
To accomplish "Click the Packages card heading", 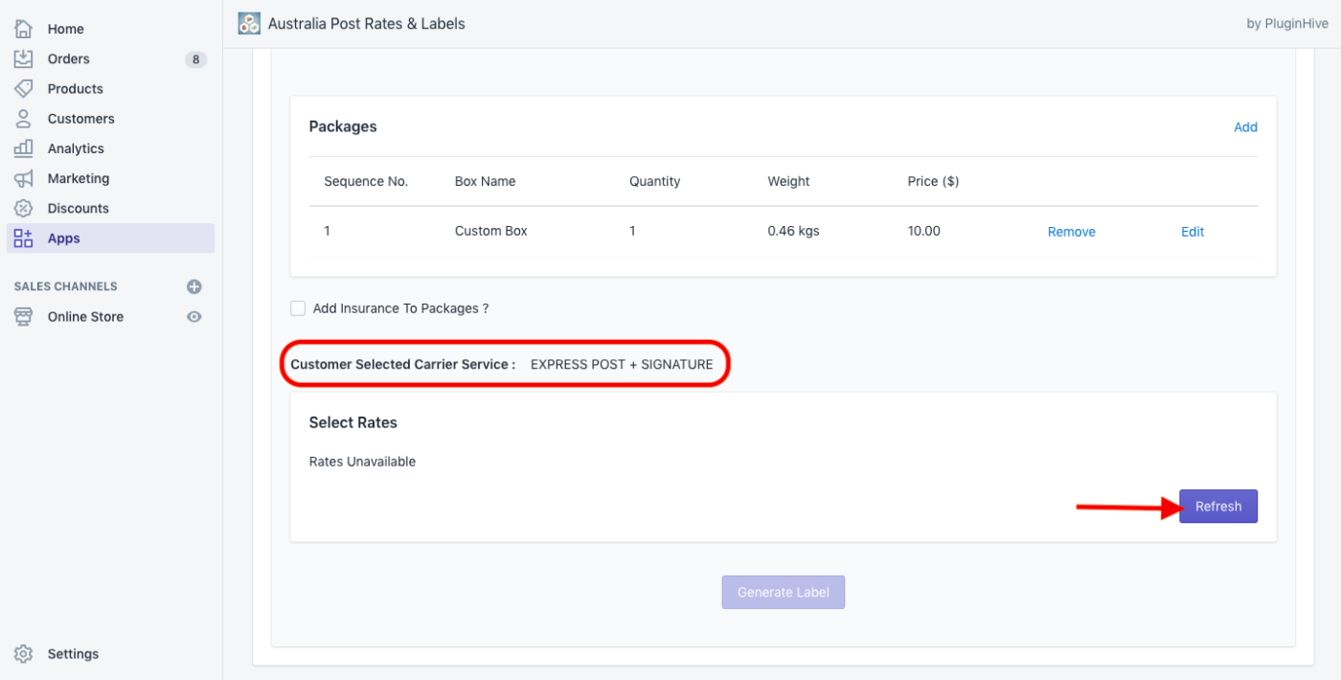I will pyautogui.click(x=343, y=126).
